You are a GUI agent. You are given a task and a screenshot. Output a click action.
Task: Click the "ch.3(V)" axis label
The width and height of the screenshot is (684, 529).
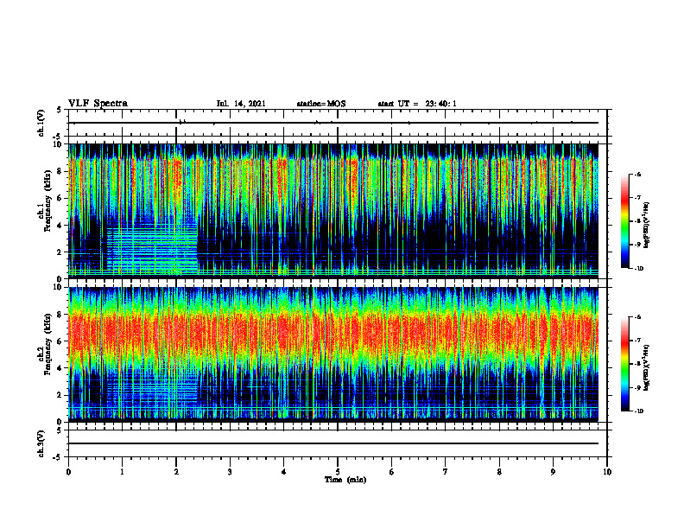click(x=41, y=444)
